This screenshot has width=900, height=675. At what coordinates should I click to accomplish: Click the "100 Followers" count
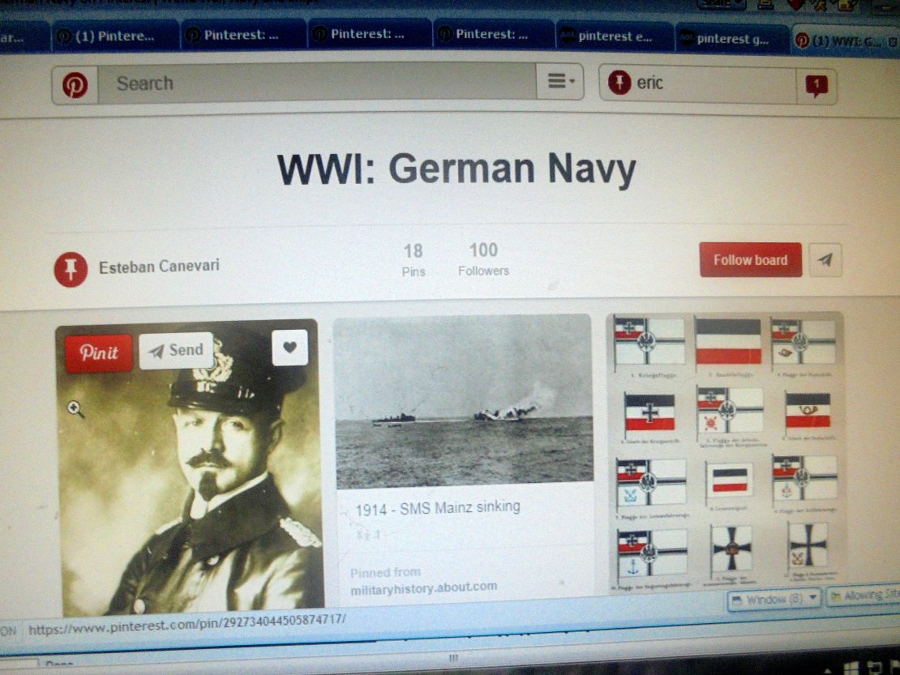(483, 258)
